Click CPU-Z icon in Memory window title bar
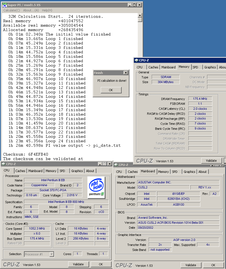The height and width of the screenshot is (269, 226). (x=136, y=60)
